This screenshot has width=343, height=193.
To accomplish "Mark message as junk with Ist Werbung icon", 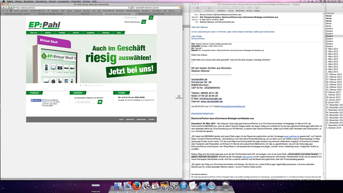I will 209,8.
